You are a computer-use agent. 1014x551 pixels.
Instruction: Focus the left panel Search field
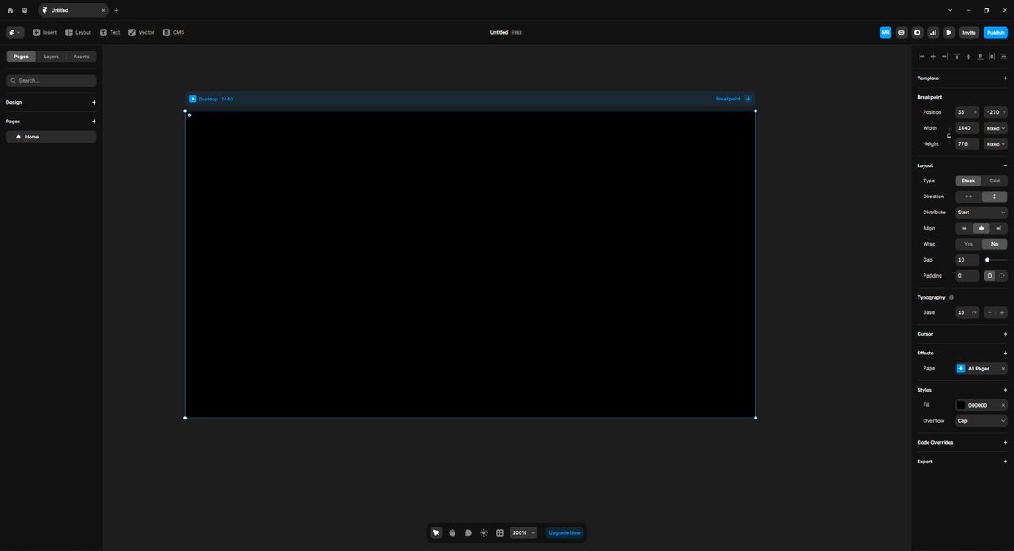[52, 80]
